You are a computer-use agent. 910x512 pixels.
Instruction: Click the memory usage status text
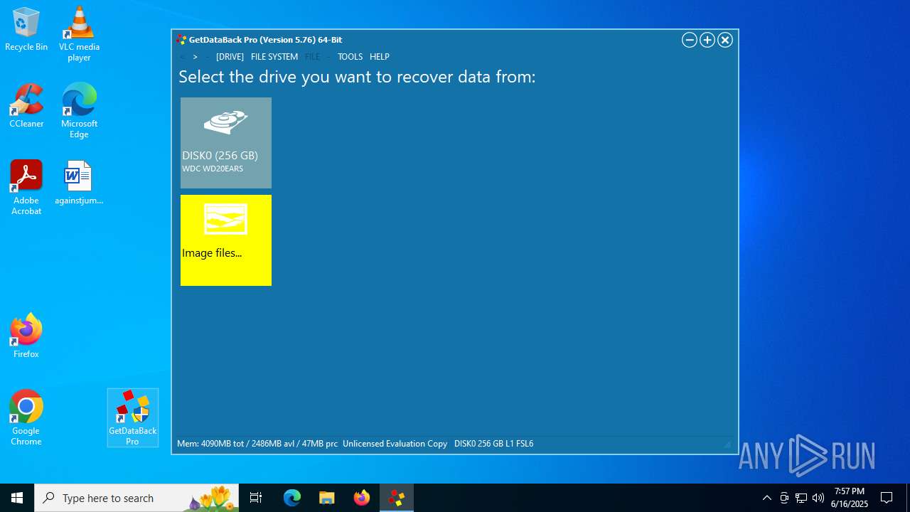coord(257,444)
